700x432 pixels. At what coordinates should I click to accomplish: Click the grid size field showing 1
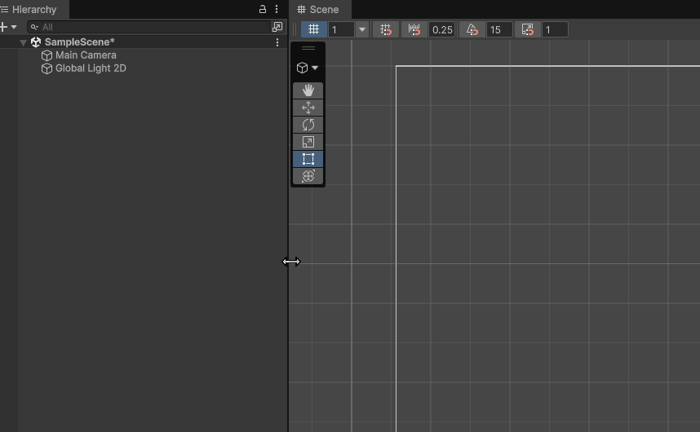coord(341,30)
